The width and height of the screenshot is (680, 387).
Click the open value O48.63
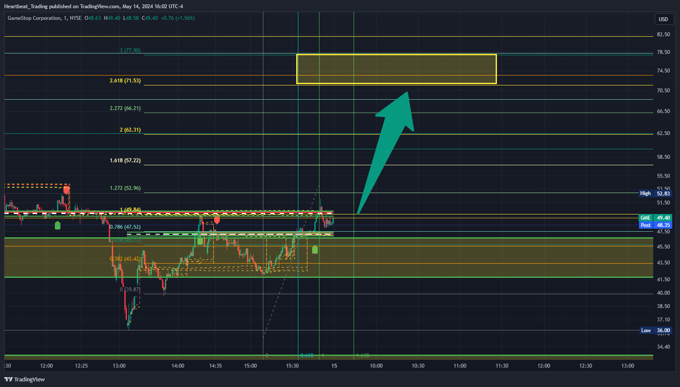[x=92, y=18]
